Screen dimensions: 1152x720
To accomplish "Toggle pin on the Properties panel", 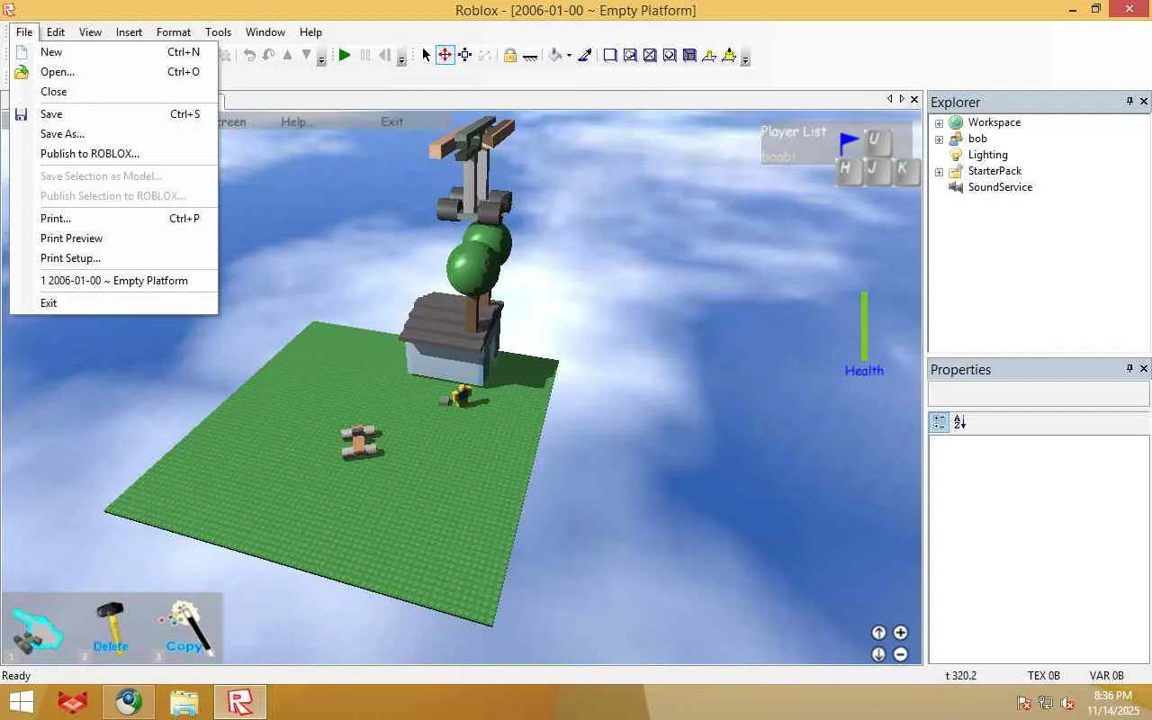I will coord(1129,369).
